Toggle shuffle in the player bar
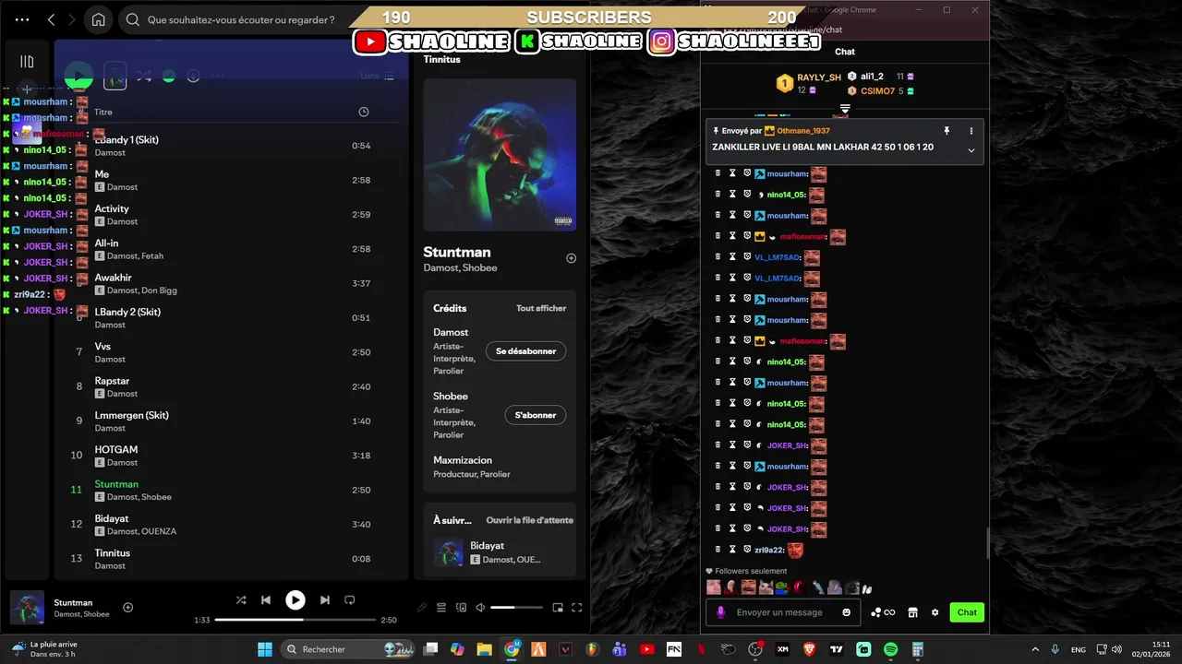1182x664 pixels. pyautogui.click(x=241, y=599)
